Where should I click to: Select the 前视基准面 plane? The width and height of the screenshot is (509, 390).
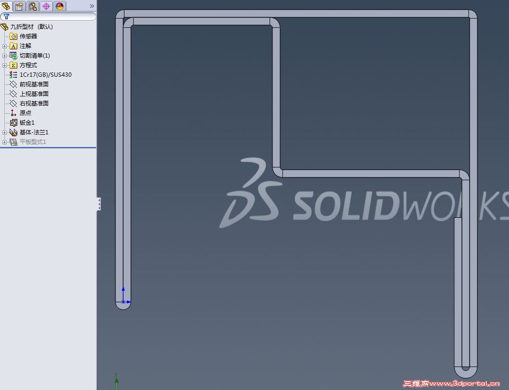(x=34, y=84)
